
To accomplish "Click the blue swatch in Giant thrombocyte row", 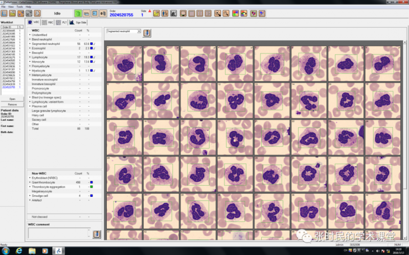I will [92, 183].
